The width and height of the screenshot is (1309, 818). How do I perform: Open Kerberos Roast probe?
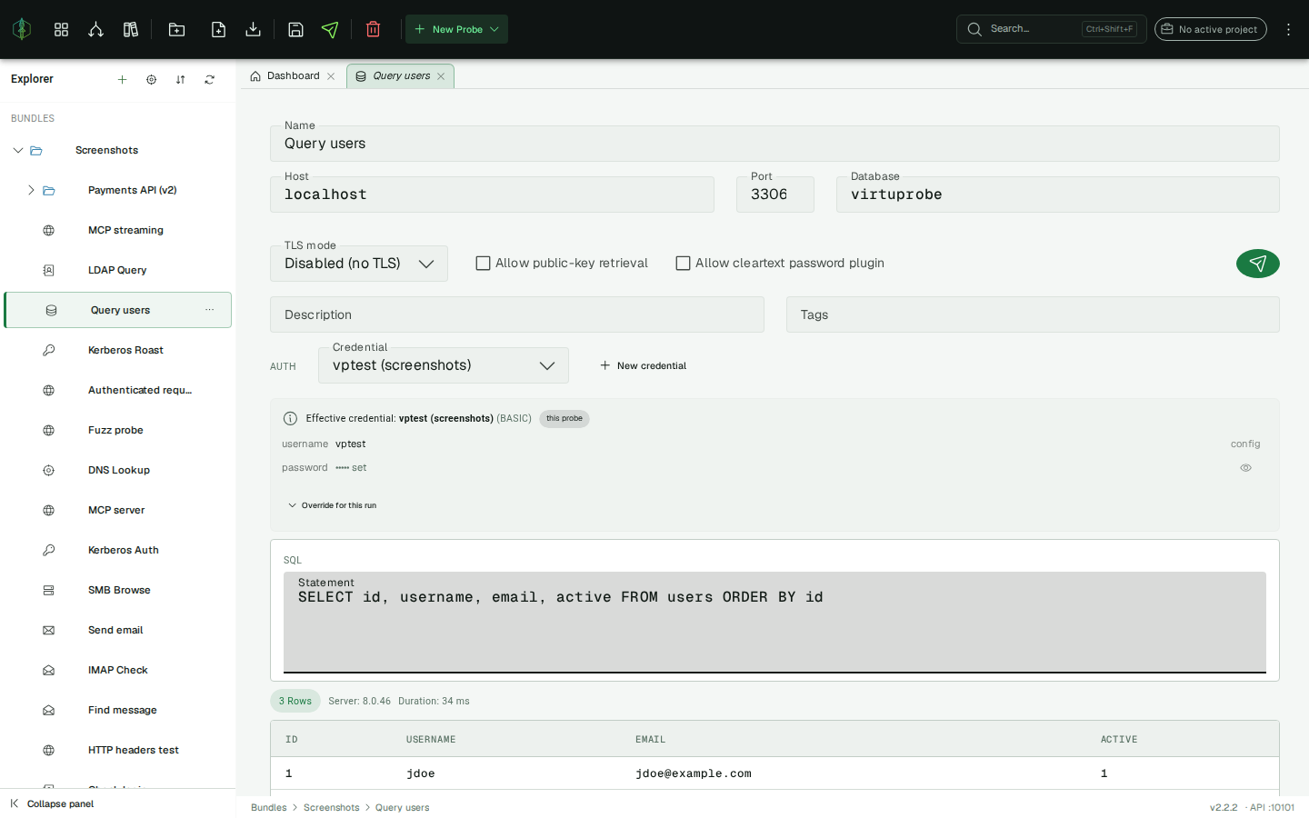pos(118,350)
